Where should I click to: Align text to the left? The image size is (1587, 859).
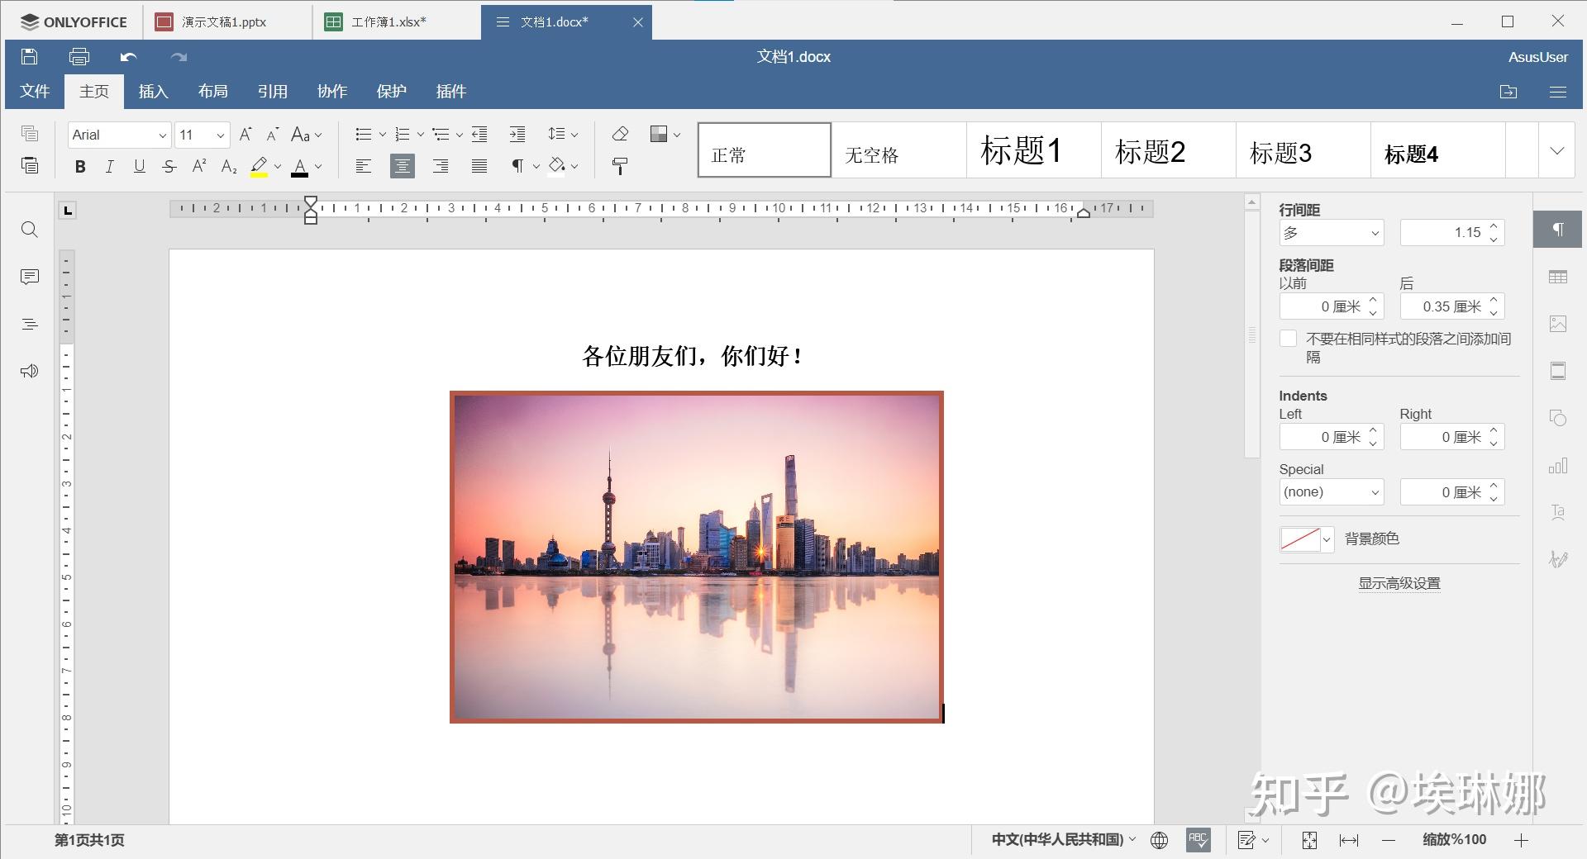coord(363,166)
